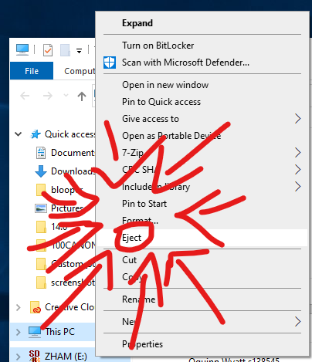This screenshot has height=362, width=312.
Task: Switch to the Computer ribbon tab
Action: (x=80, y=71)
